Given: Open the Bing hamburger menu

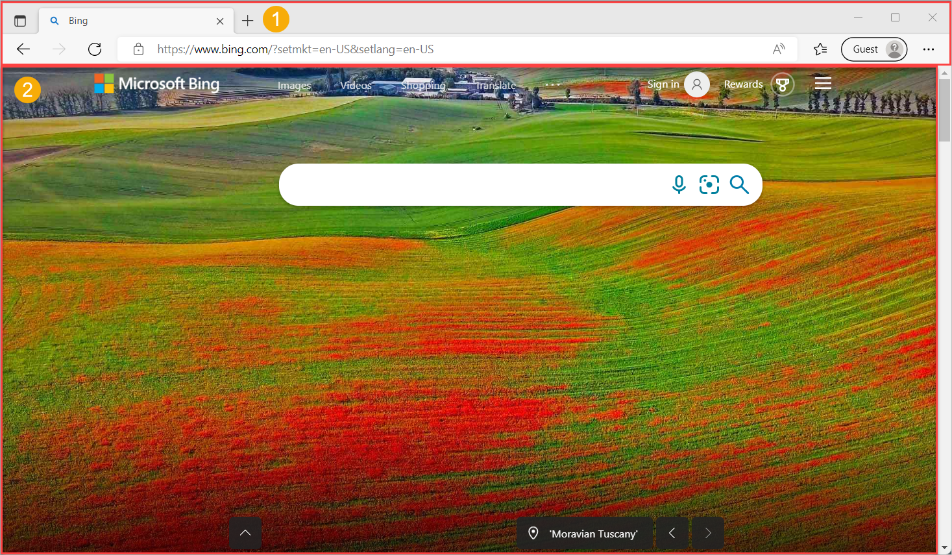Looking at the screenshot, I should (x=822, y=83).
